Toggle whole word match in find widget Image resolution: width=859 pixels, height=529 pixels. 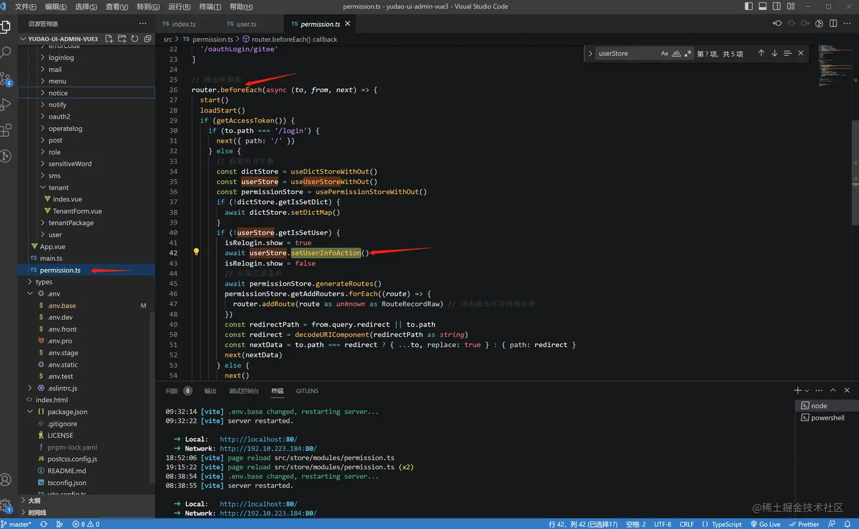pos(676,53)
